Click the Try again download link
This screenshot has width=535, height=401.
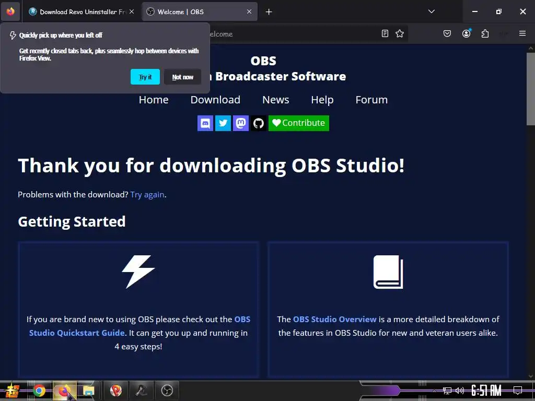(x=147, y=194)
